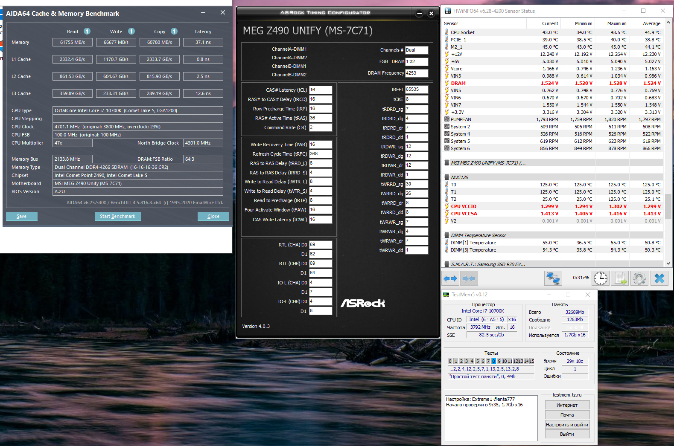Click the CAS# Latency (tCL) value field
Viewport: 674px width, 446px height.
(321, 90)
